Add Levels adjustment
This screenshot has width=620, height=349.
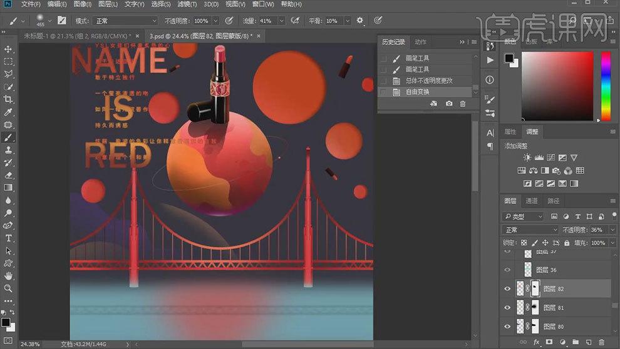click(539, 158)
